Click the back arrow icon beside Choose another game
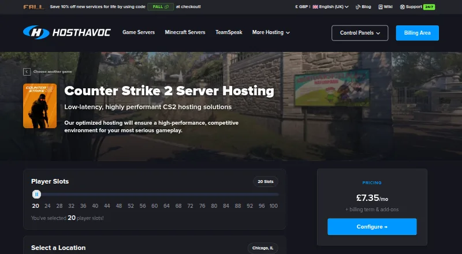The image size is (462, 254). point(27,72)
